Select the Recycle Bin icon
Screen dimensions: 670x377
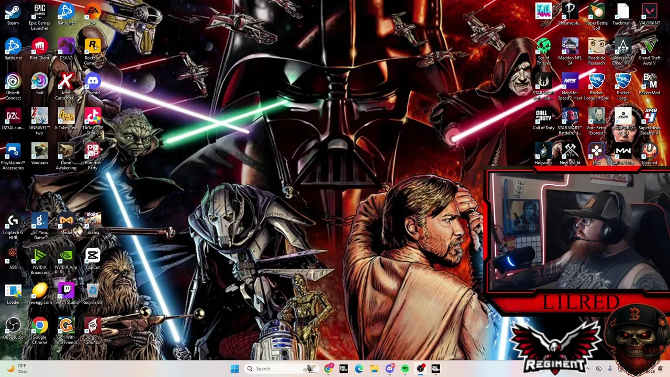93,294
